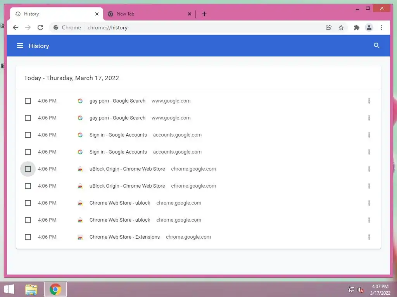Tick checkbox for Chrome Web Store - Extensions entry
The width and height of the screenshot is (397, 297).
(x=28, y=237)
